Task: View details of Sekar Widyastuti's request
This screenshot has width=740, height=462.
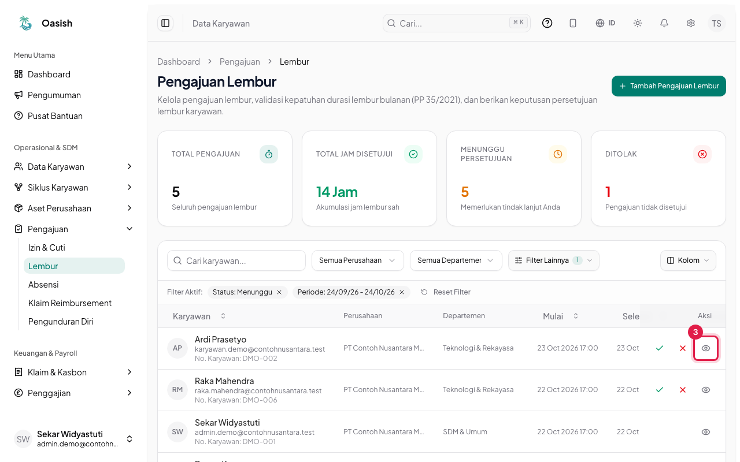Action: 706,432
